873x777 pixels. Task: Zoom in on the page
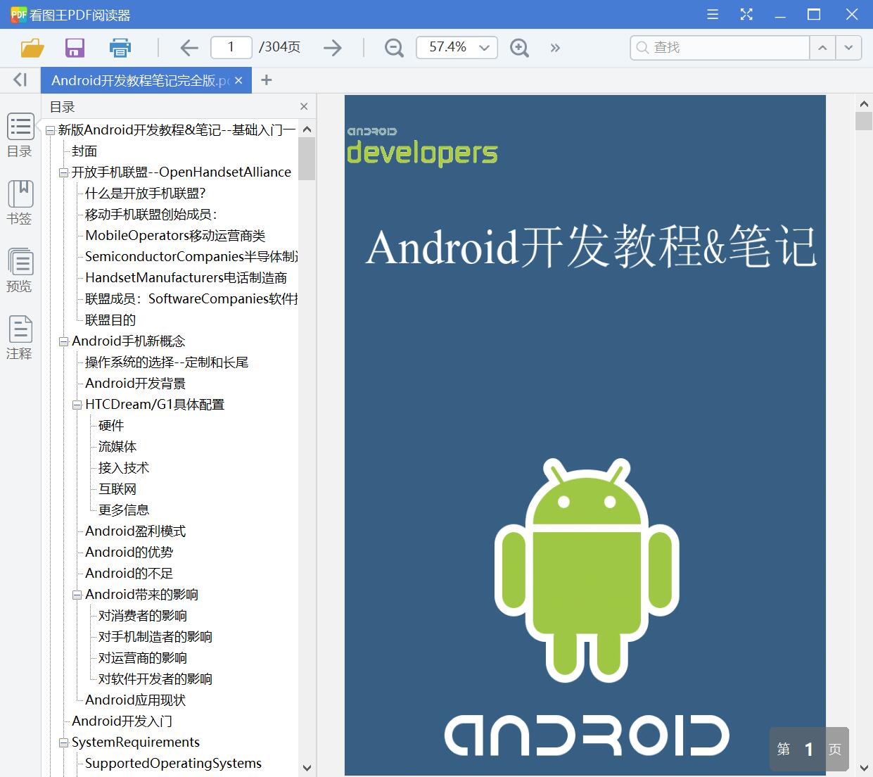[519, 47]
